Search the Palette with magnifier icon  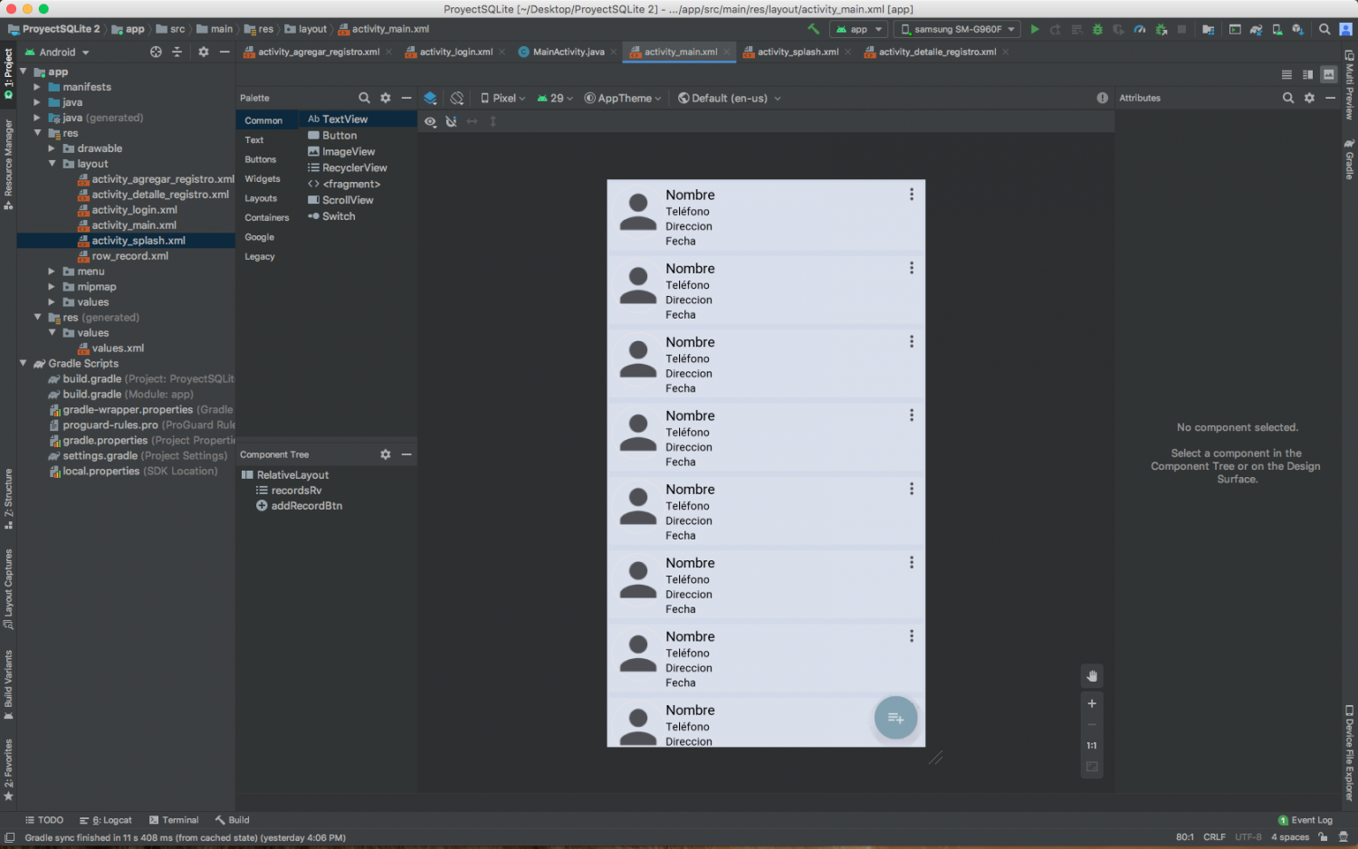click(x=364, y=98)
